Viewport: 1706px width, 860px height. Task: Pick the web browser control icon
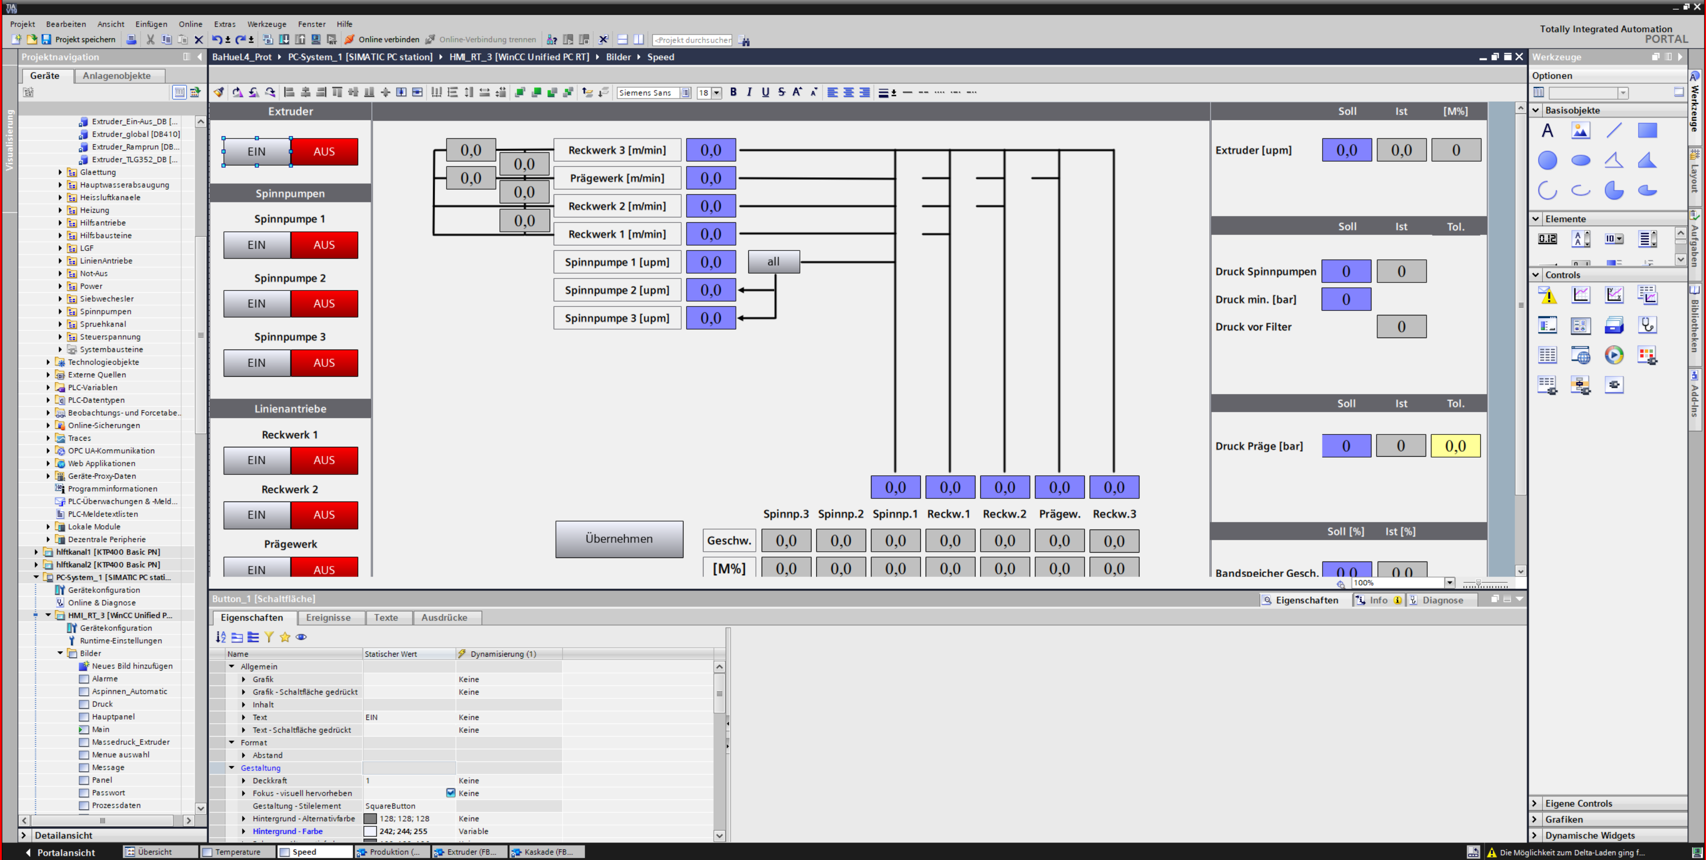(1580, 355)
